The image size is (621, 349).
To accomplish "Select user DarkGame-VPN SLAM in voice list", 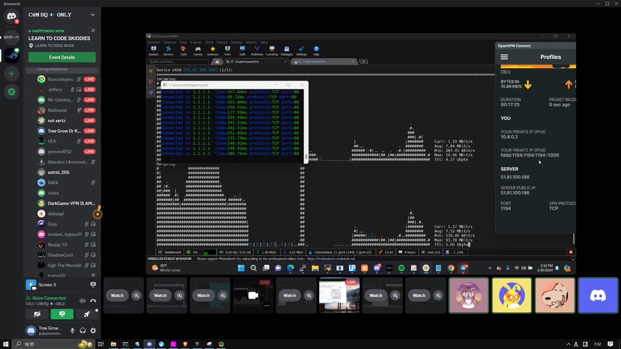I will (66, 203).
